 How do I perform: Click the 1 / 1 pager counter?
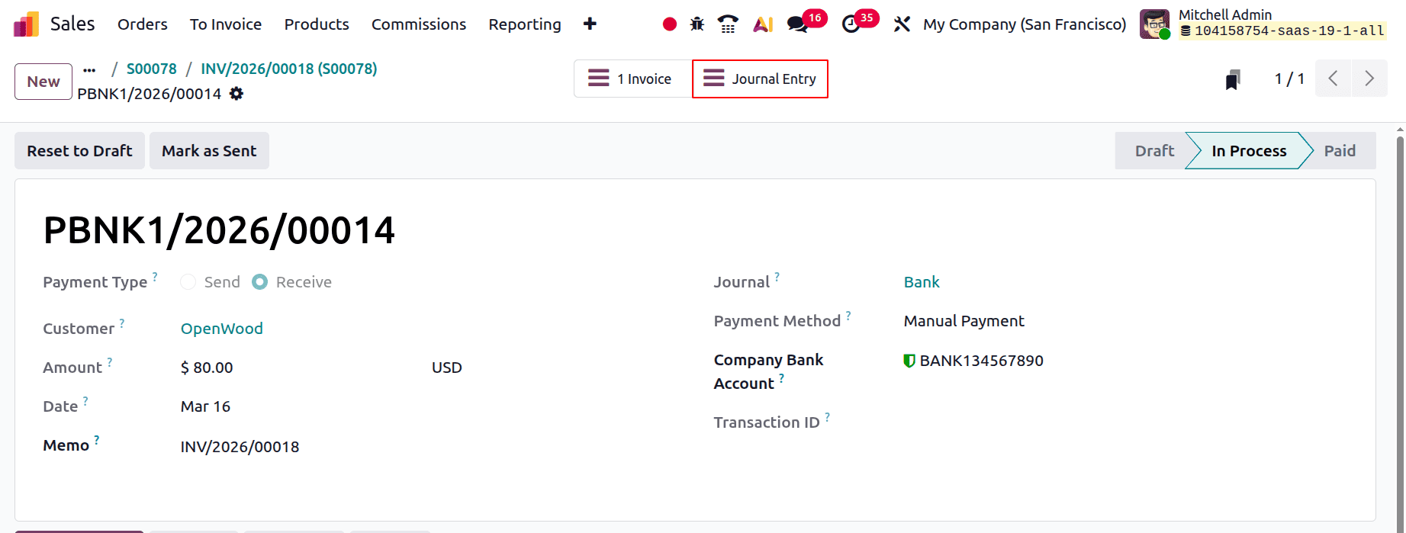1289,79
